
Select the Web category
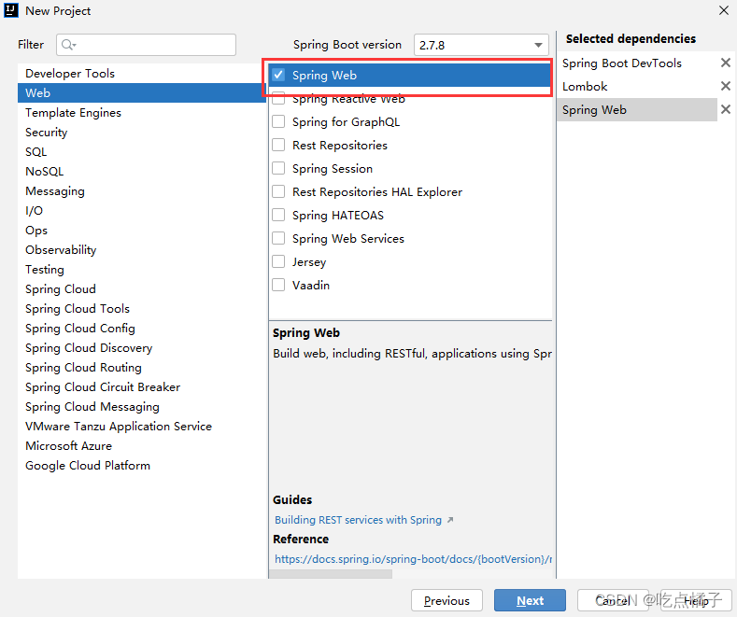[141, 92]
